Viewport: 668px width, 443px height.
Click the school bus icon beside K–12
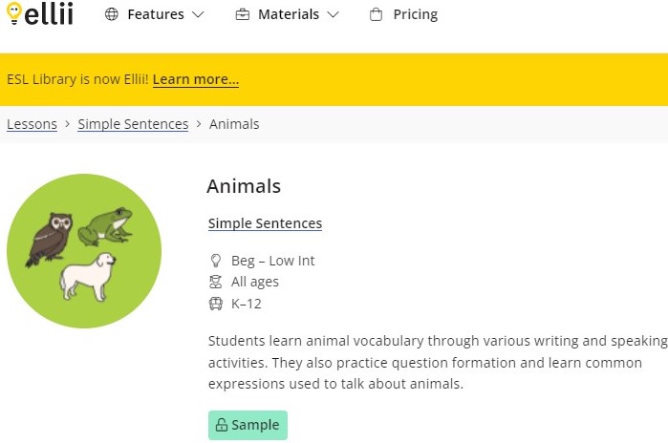tap(216, 304)
